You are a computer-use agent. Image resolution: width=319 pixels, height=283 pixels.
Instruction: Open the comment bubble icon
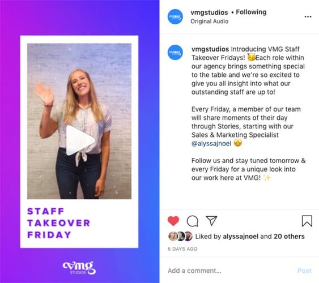click(x=193, y=221)
